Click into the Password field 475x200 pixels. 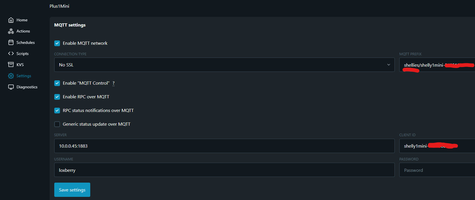point(436,170)
